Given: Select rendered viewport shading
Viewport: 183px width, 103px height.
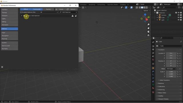Looking at the screenshot, I should [x=147, y=7].
